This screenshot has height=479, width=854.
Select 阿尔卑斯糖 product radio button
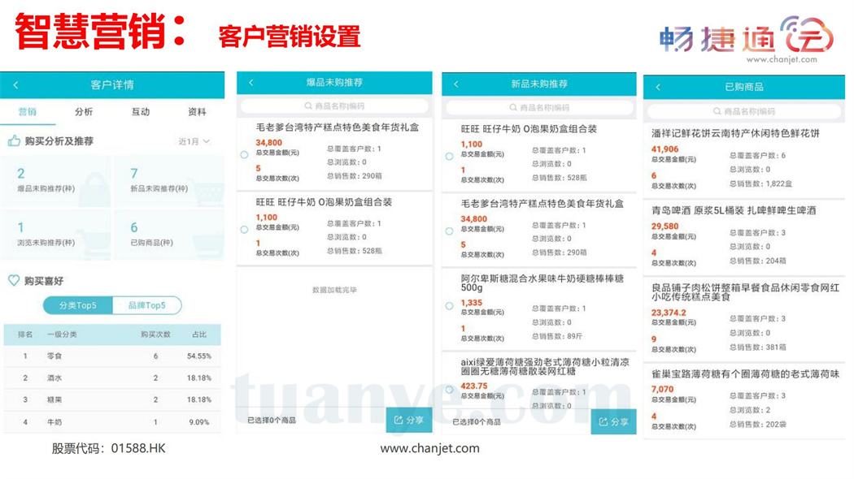[x=449, y=306]
